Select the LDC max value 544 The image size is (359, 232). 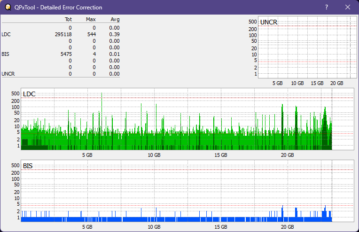tap(91, 34)
